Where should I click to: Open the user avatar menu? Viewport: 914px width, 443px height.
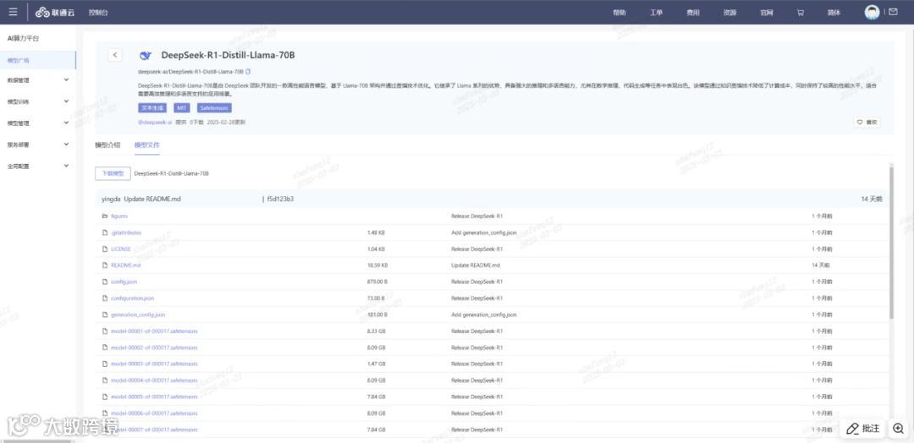click(872, 12)
